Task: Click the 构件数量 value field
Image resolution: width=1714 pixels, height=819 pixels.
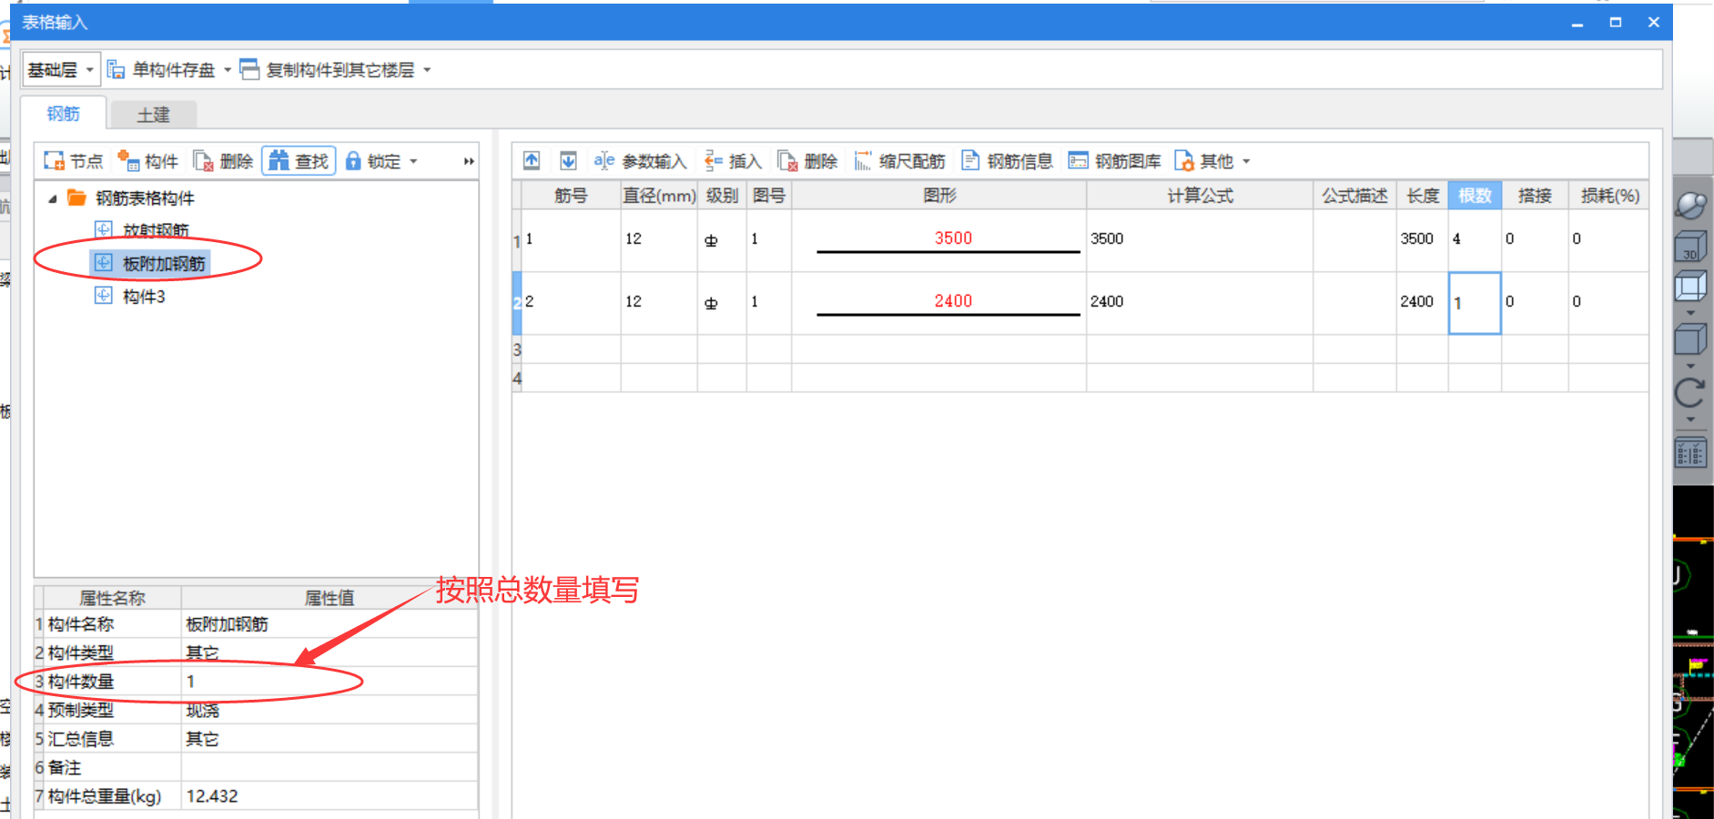Action: (330, 682)
